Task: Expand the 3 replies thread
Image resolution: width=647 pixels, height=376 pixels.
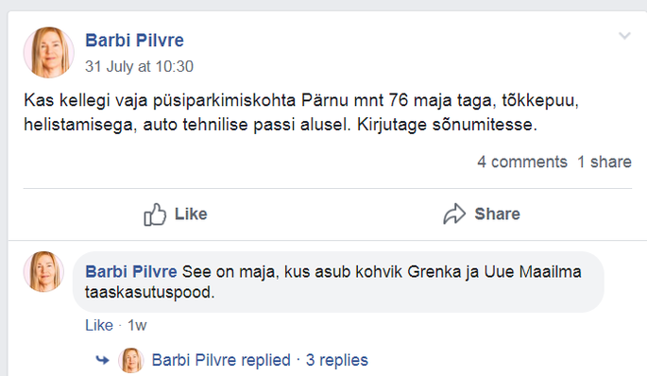Action: pyautogui.click(x=336, y=360)
